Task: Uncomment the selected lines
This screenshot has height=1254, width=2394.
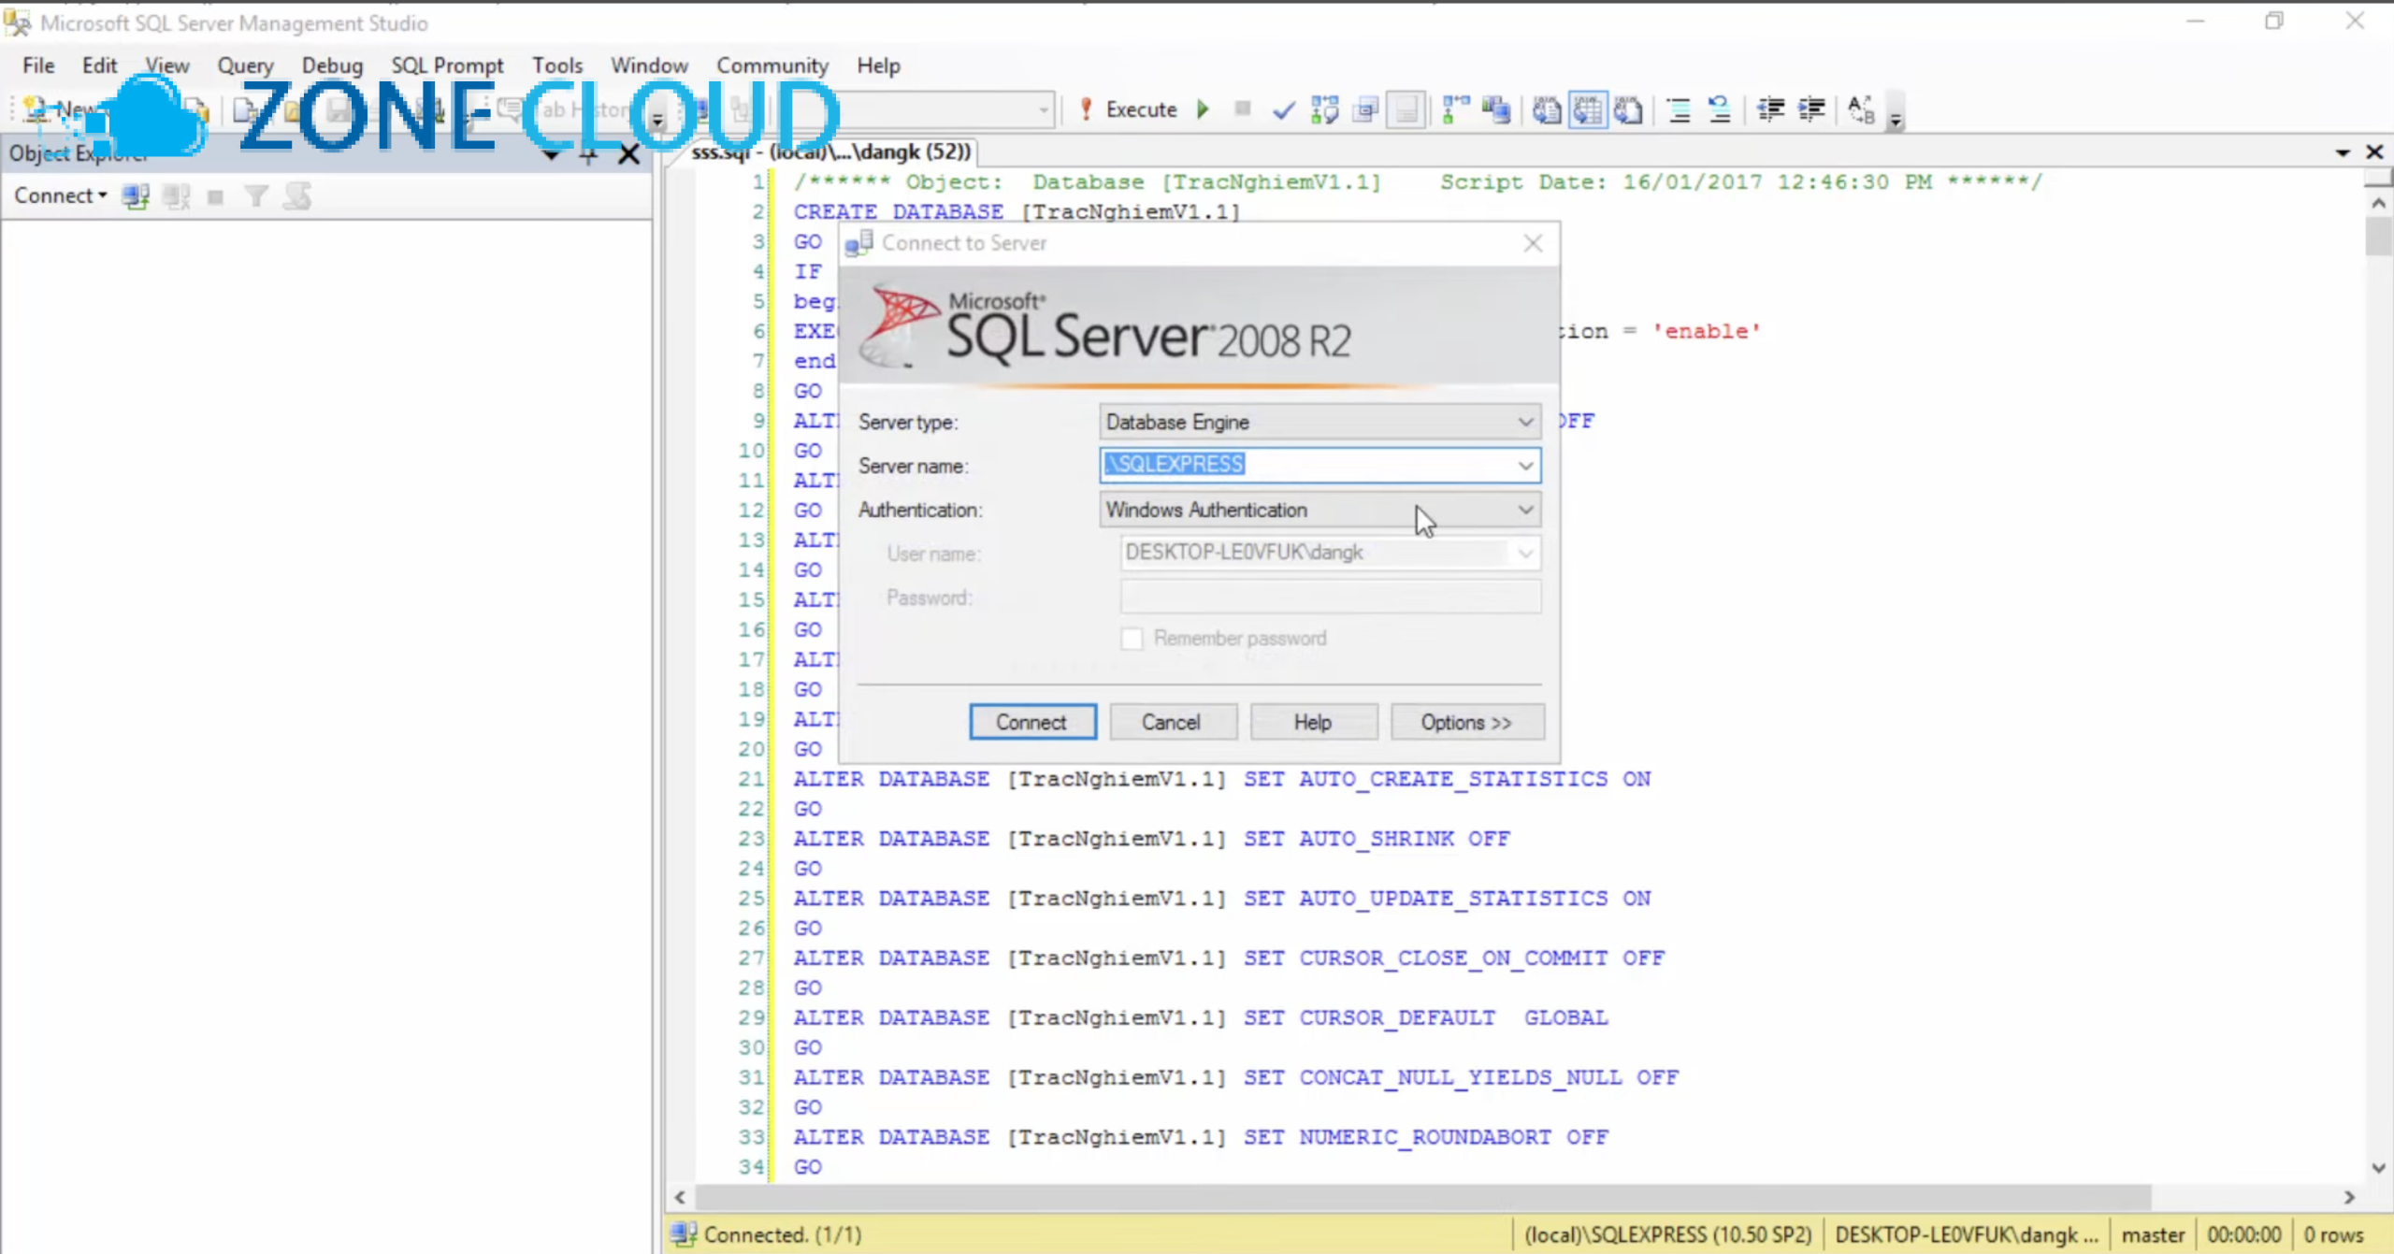Action: coord(1720,110)
